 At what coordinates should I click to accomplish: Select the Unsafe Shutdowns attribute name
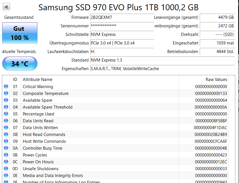40,169
